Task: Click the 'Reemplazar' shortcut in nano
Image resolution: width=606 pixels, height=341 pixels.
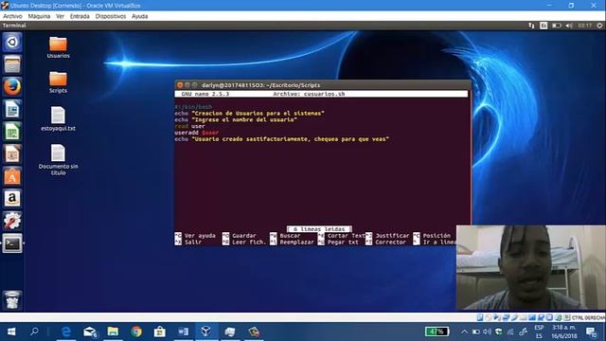Action: 293,242
